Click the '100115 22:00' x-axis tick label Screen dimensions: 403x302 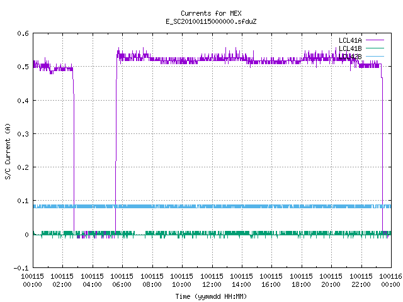point(361,280)
